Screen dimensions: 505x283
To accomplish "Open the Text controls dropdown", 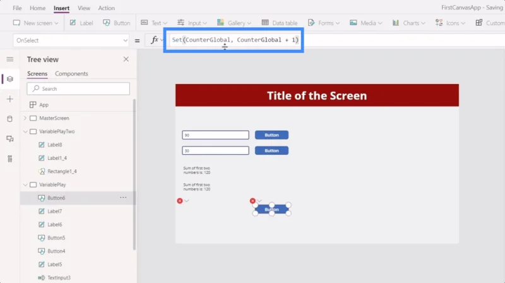I will [x=154, y=23].
